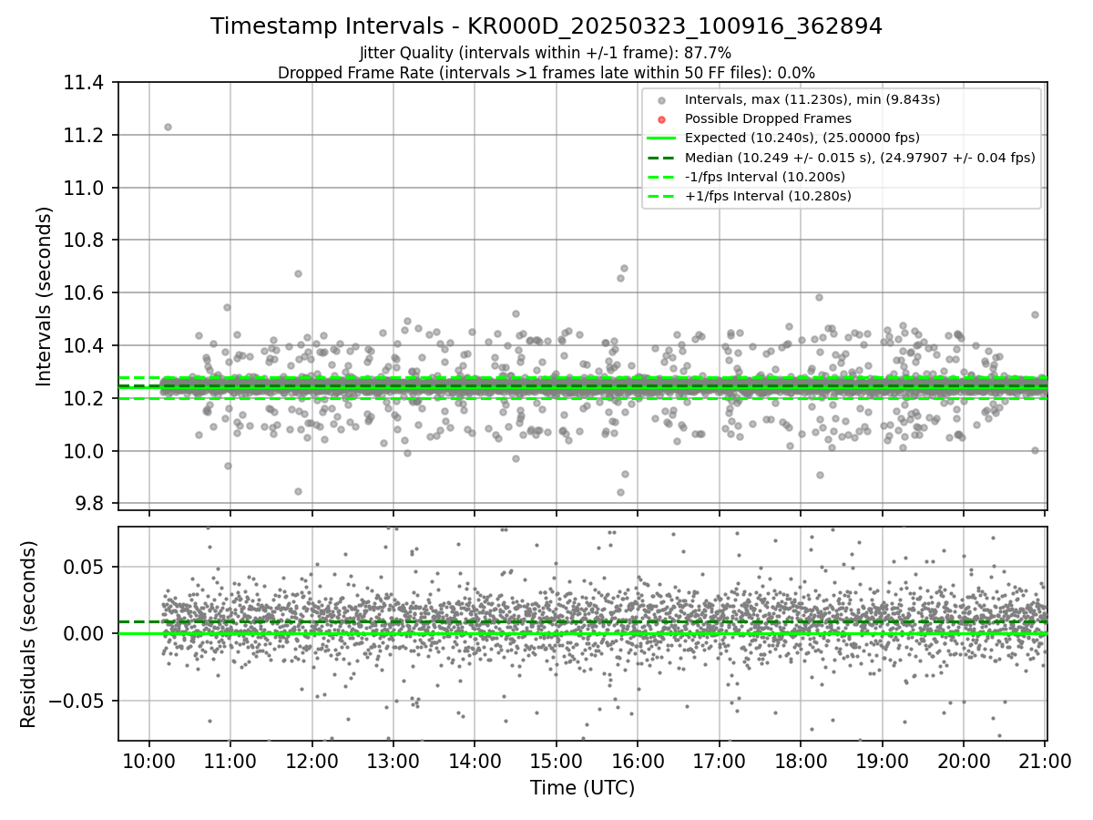
Task: Click the 21:00 tick label on the time axis
Action: pyautogui.click(x=1046, y=761)
